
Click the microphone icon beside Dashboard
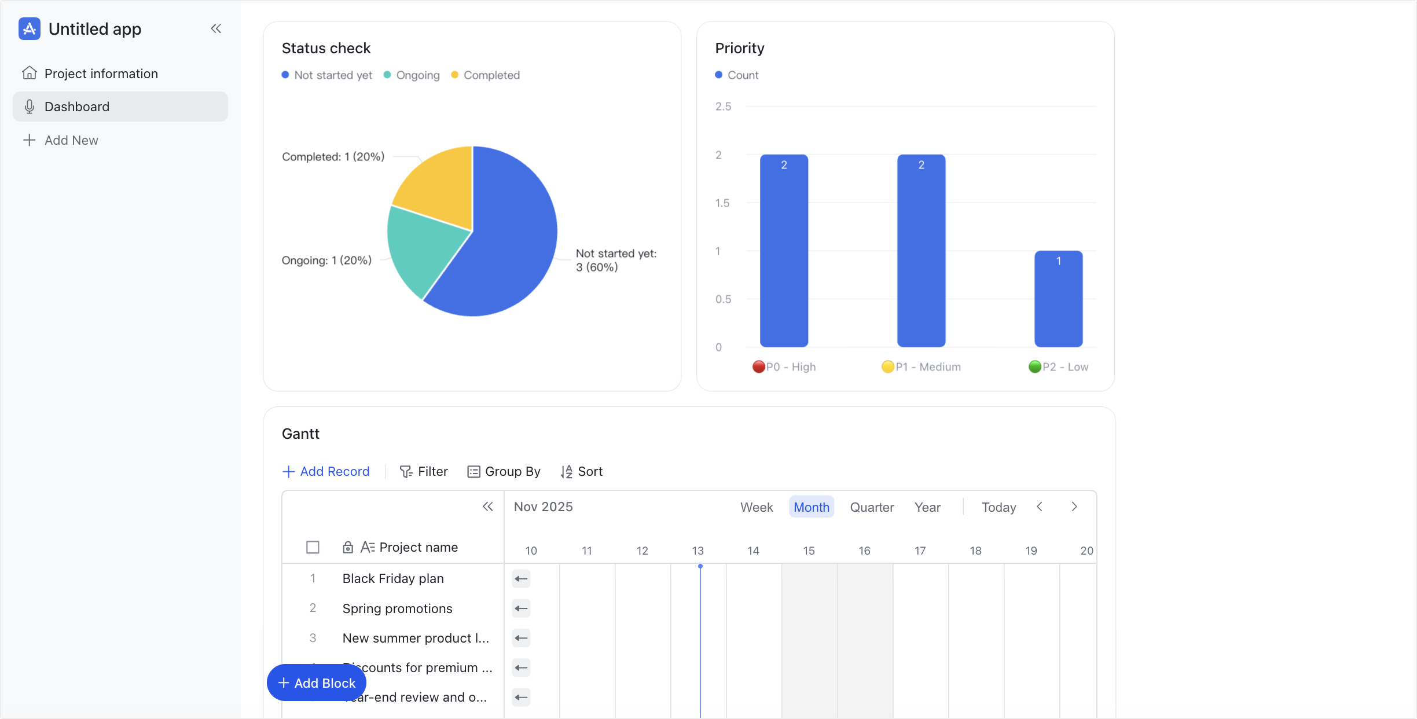pyautogui.click(x=30, y=107)
